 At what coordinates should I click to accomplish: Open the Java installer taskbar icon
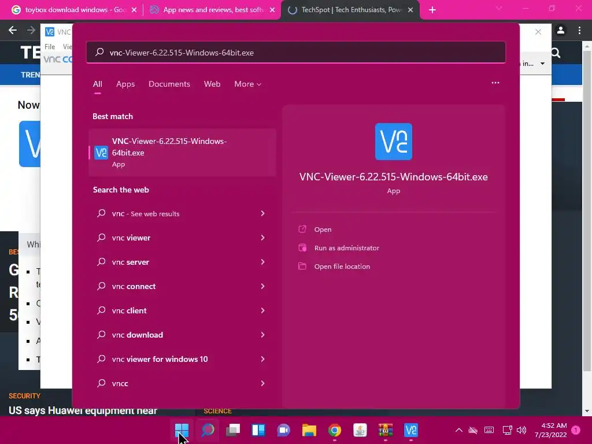(x=360, y=430)
